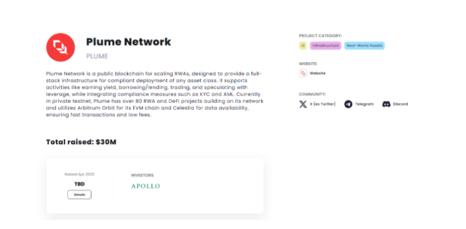Click the Discord community icon
Screen dimensions: 466x229
(x=386, y=104)
